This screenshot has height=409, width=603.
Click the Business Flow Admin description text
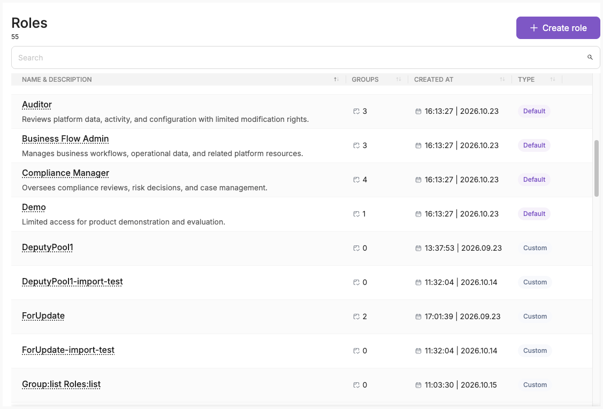(x=162, y=153)
